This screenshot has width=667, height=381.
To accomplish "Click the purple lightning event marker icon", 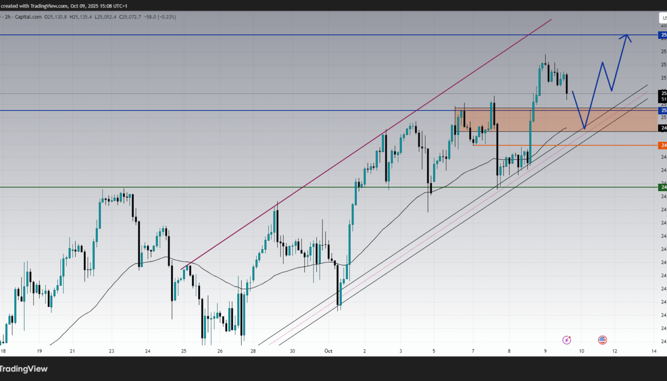I will click(566, 340).
